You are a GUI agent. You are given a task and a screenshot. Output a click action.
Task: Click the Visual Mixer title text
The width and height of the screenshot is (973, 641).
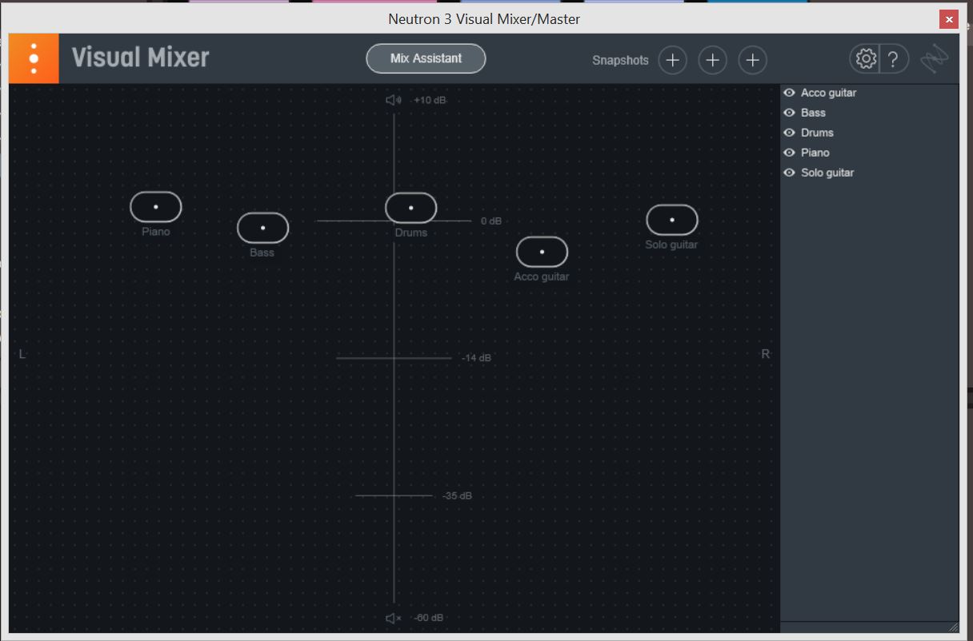(x=141, y=58)
